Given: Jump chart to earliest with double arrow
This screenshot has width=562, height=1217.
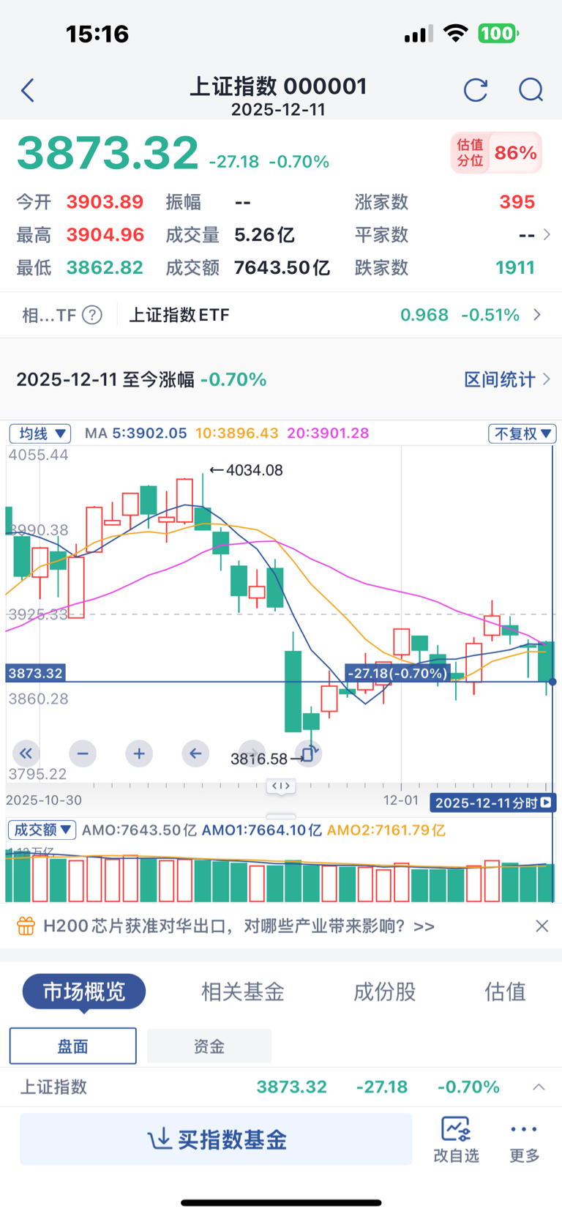Looking at the screenshot, I should 26,753.
